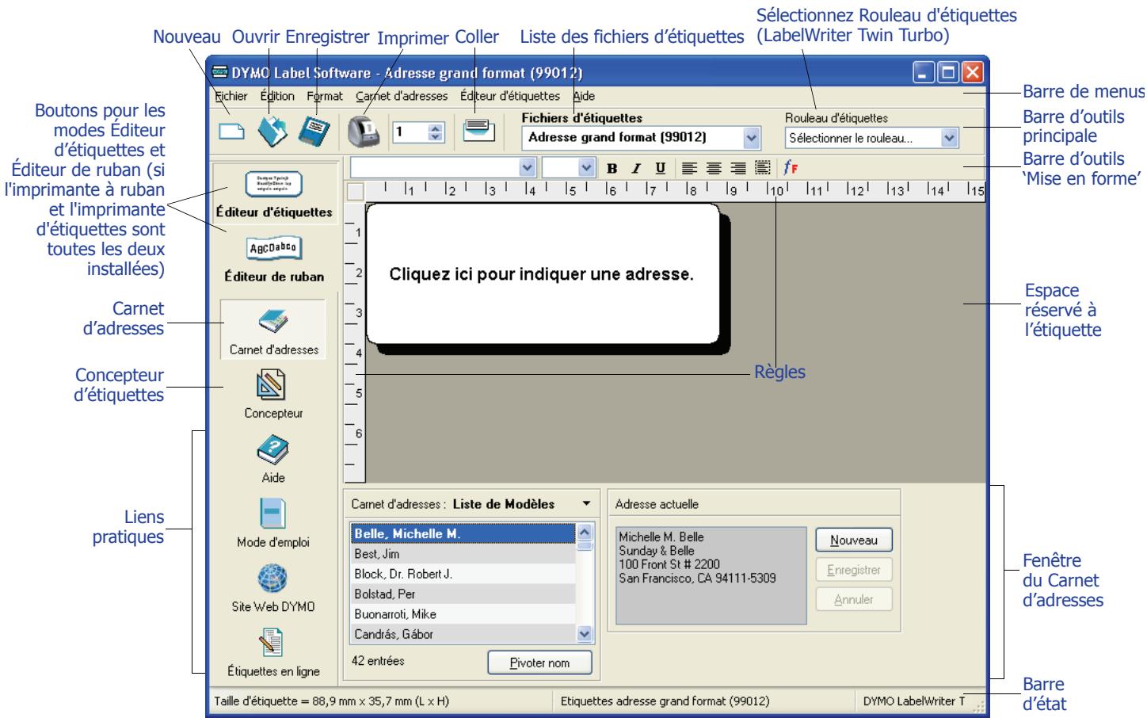Viewport: 1147px width, 718px height.
Task: Align text left
Action: coord(690,168)
